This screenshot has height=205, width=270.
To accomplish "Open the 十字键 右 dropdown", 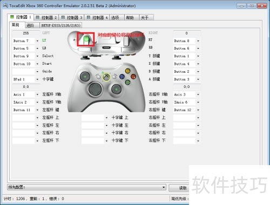I will (x=95, y=133).
